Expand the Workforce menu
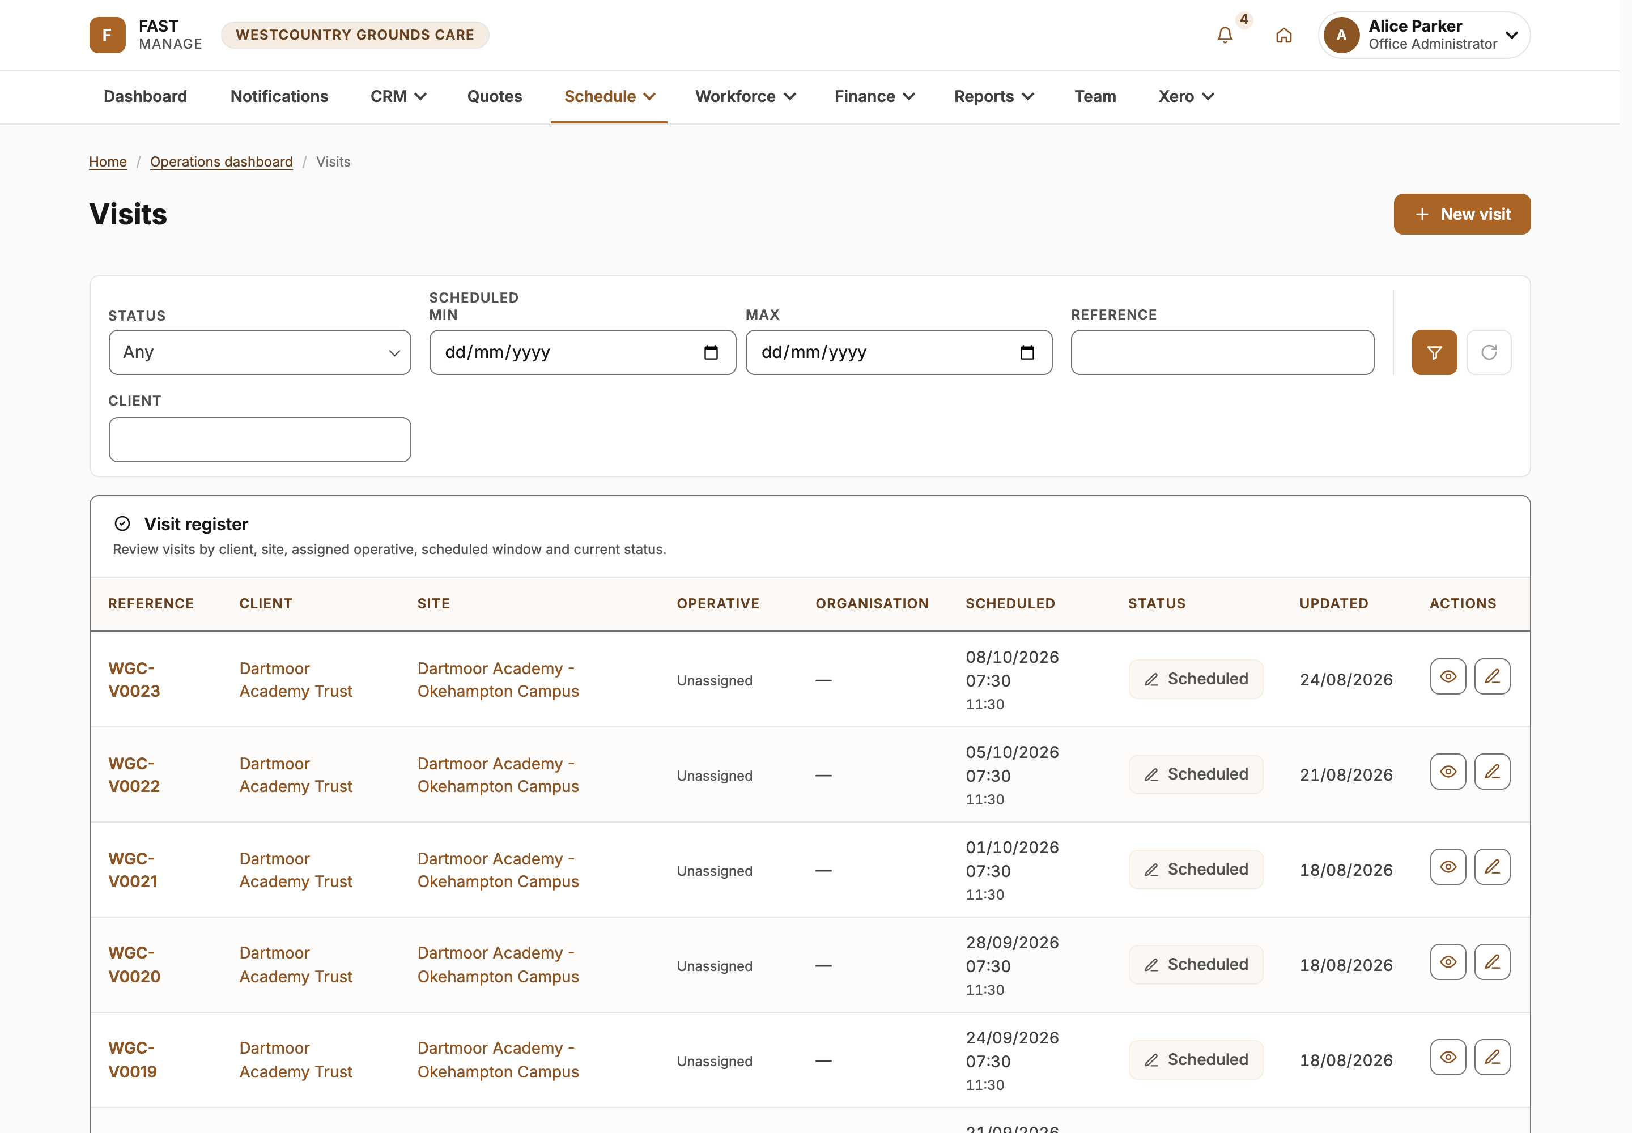 (x=745, y=96)
